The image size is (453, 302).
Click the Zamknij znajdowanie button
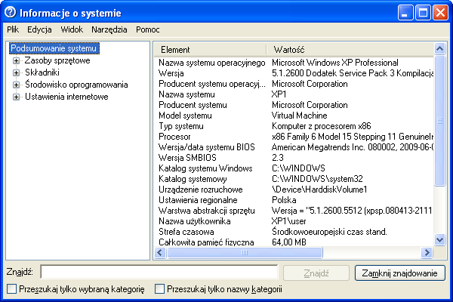400,273
